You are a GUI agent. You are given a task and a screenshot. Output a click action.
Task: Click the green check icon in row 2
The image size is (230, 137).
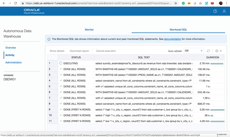(x=61, y=69)
